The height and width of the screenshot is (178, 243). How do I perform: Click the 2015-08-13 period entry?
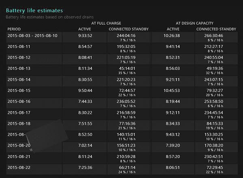(19, 68)
